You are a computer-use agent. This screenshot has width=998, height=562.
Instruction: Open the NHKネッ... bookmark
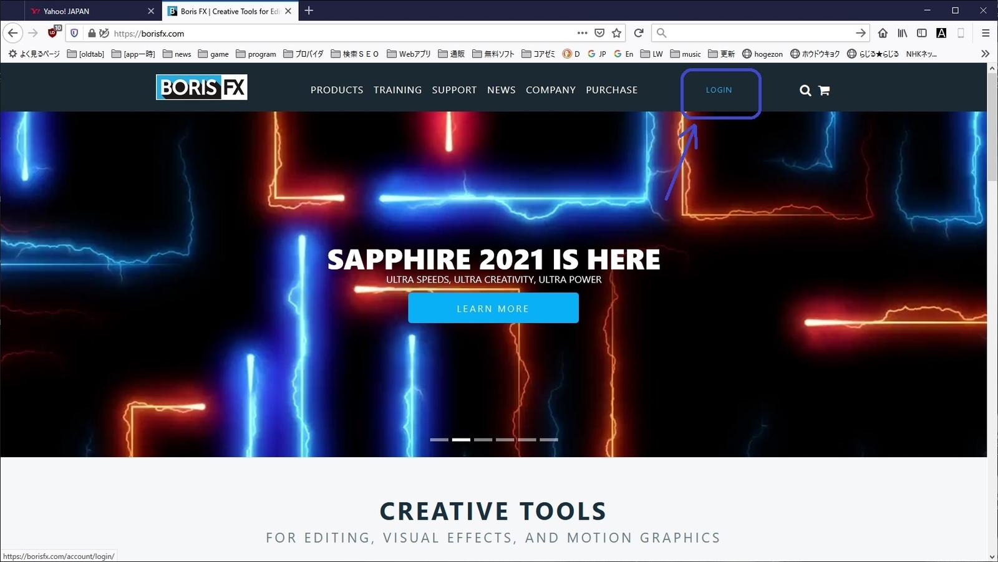(921, 54)
